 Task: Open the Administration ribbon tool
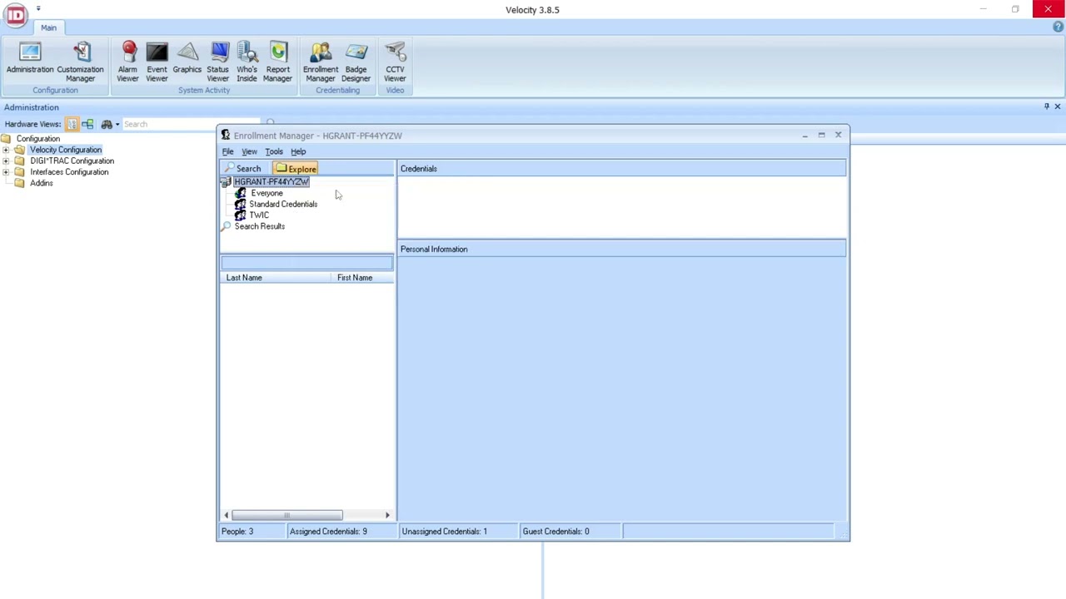coord(30,60)
